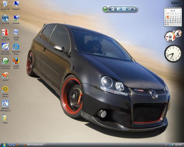Click the key/lock icon in the Acer toolbar

click(113, 9)
